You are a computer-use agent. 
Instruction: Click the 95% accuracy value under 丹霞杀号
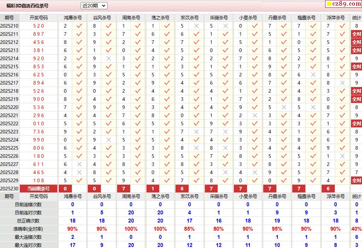tap(277, 229)
